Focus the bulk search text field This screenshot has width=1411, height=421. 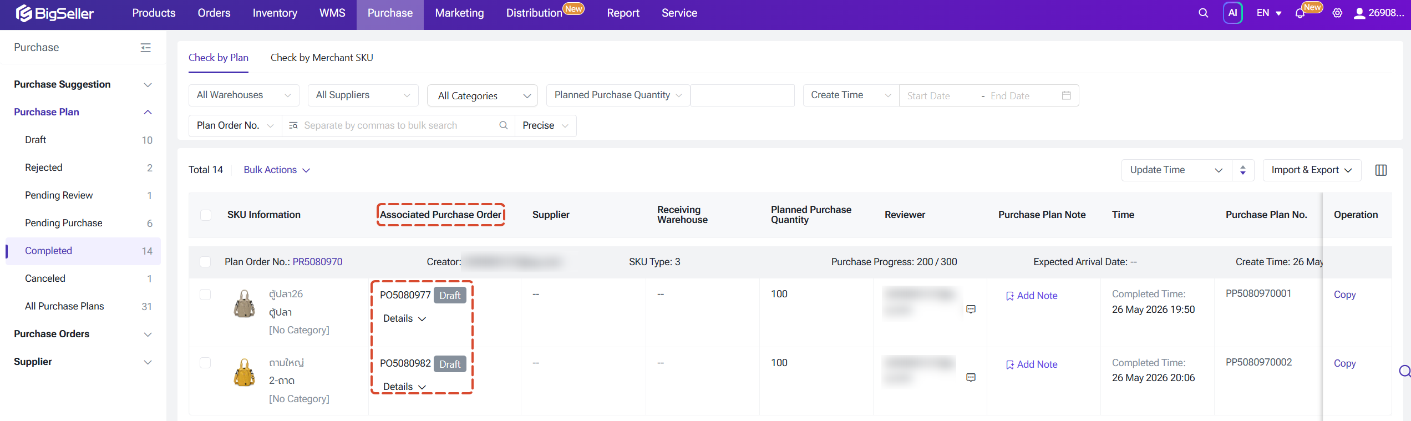397,126
